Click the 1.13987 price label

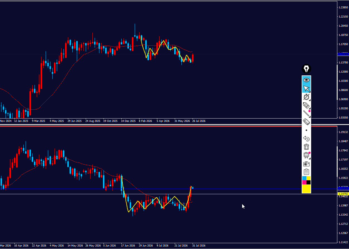pos(343,206)
